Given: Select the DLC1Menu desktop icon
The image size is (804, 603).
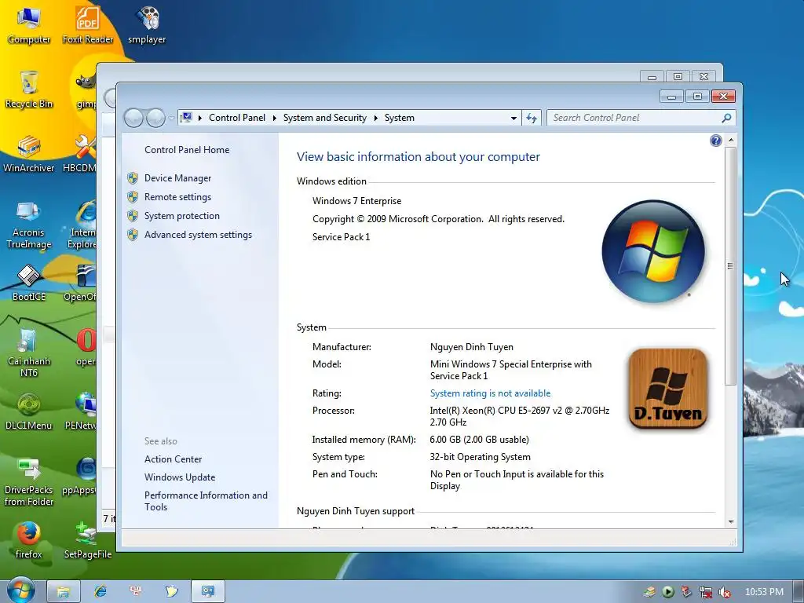Looking at the screenshot, I should pos(29,411).
